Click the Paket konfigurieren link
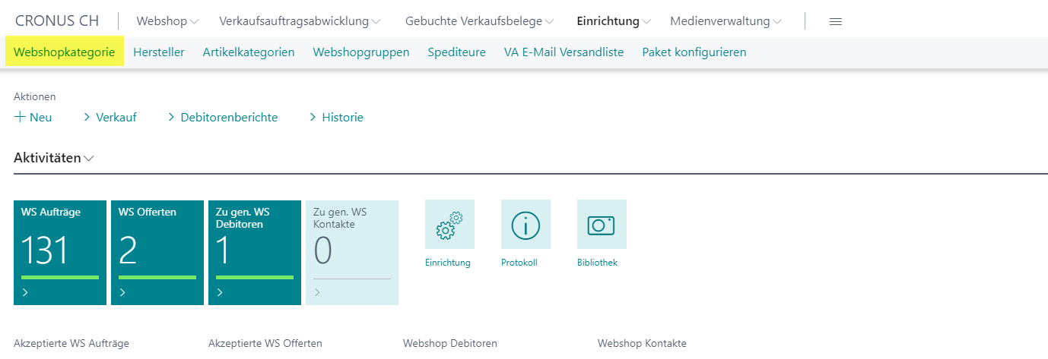The image size is (1048, 359). point(694,52)
